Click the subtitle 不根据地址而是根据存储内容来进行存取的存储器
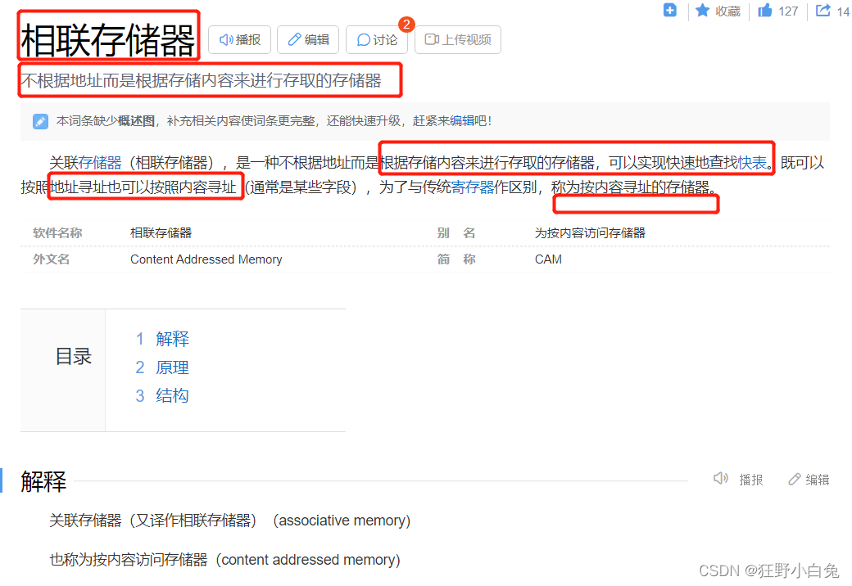The width and height of the screenshot is (852, 586). click(201, 80)
